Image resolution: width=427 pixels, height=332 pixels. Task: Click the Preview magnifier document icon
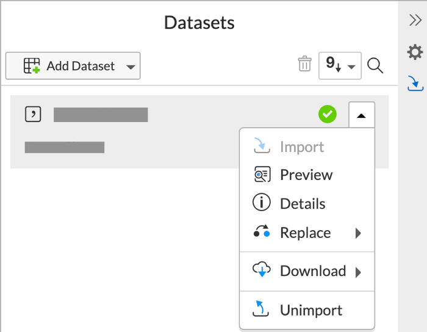point(262,174)
